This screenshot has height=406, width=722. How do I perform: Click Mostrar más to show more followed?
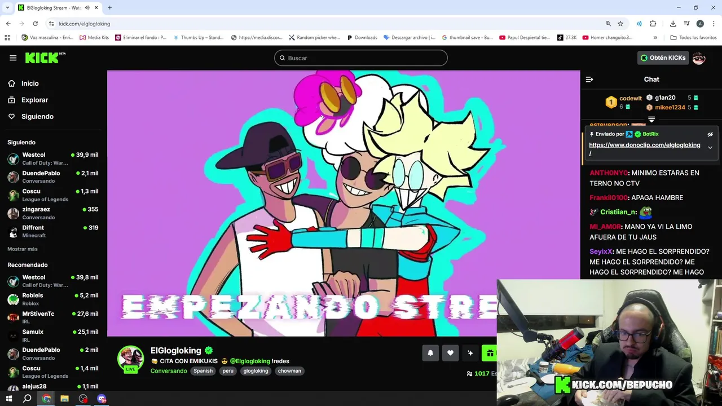(23, 249)
